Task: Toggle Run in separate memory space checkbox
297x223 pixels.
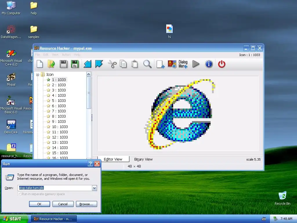Action: (19, 194)
